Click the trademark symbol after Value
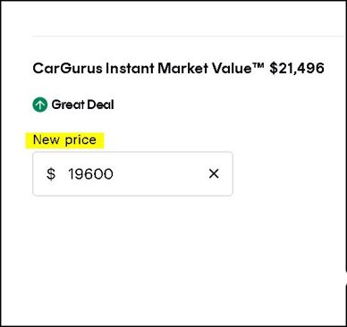This screenshot has height=327, width=347. pos(258,65)
